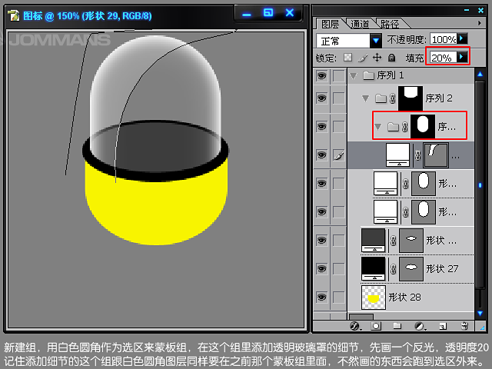Click the lock image pixels brush icon
492x369 pixels.
(362, 58)
